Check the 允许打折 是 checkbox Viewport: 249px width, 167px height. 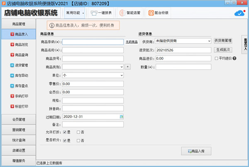click(65, 132)
